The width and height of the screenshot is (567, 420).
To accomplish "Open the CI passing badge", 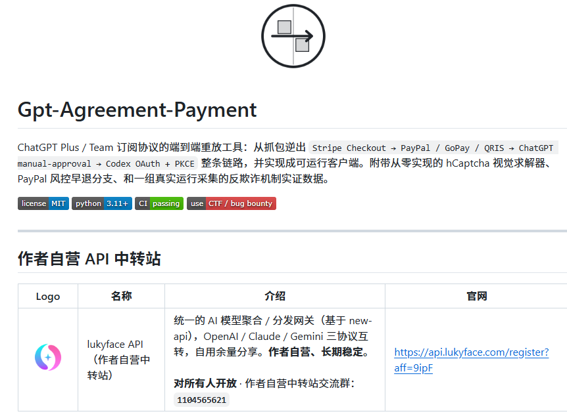I will [159, 203].
